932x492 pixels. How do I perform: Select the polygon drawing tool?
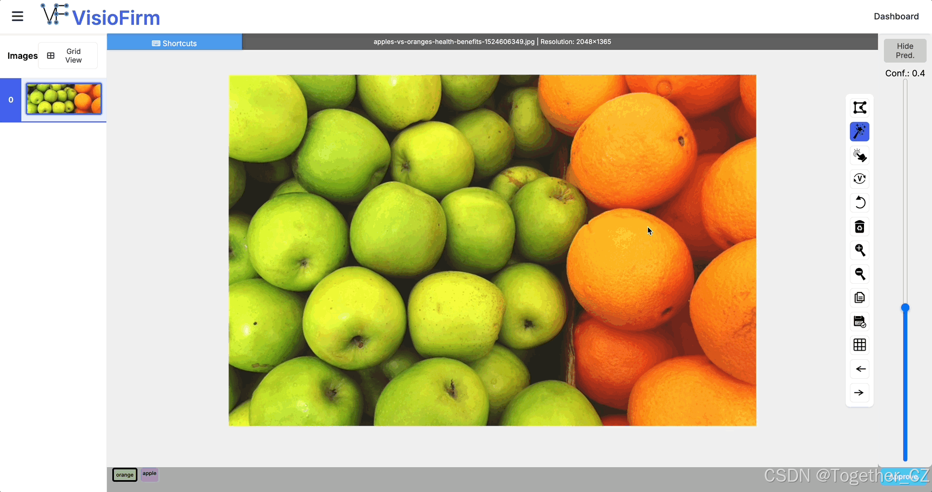pyautogui.click(x=860, y=108)
